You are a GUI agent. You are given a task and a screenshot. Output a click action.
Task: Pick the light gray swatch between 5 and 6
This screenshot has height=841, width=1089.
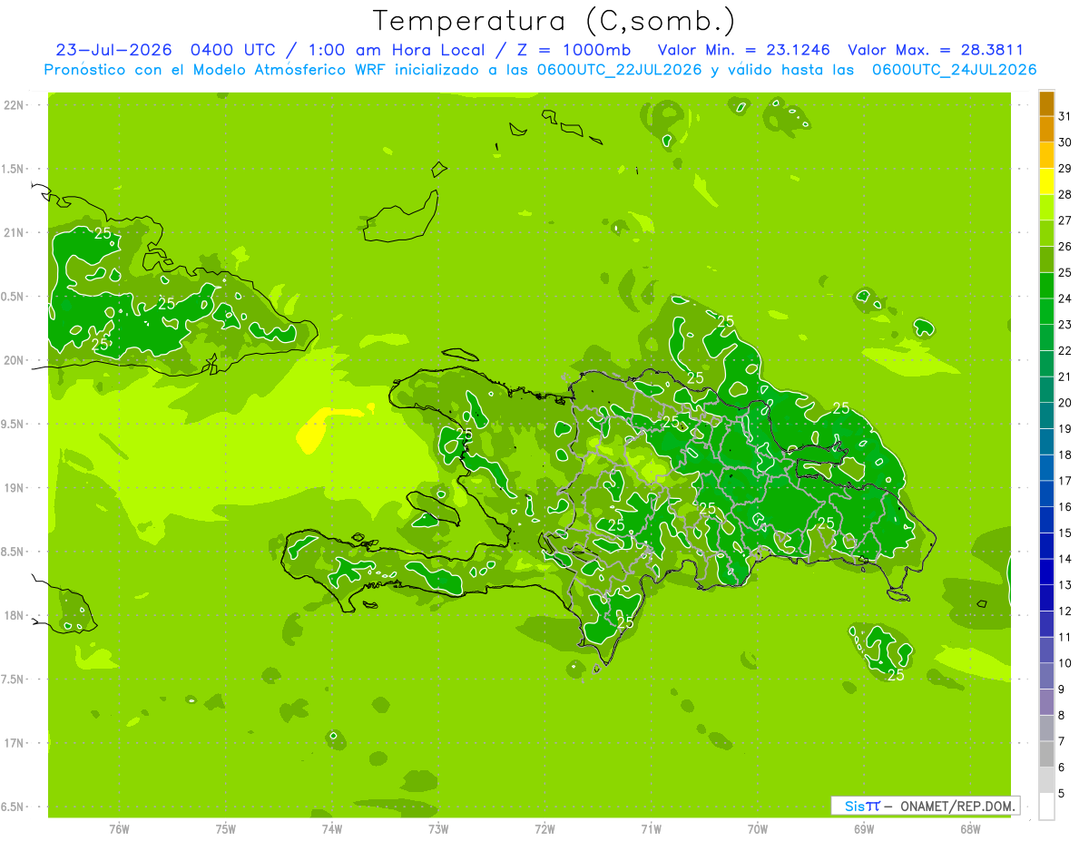click(1046, 780)
